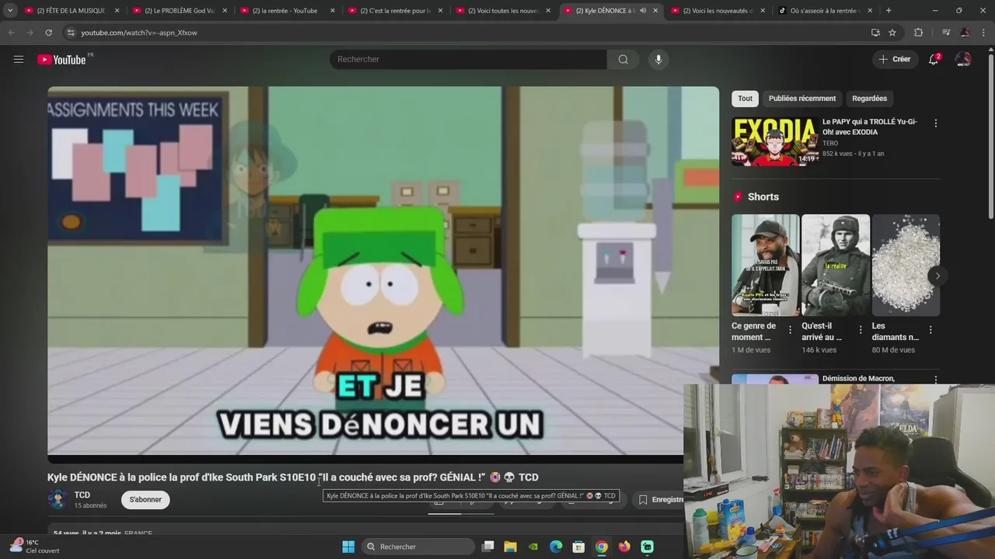The image size is (995, 559).
Task: Reload the page in Chrome
Action: pyautogui.click(x=48, y=33)
